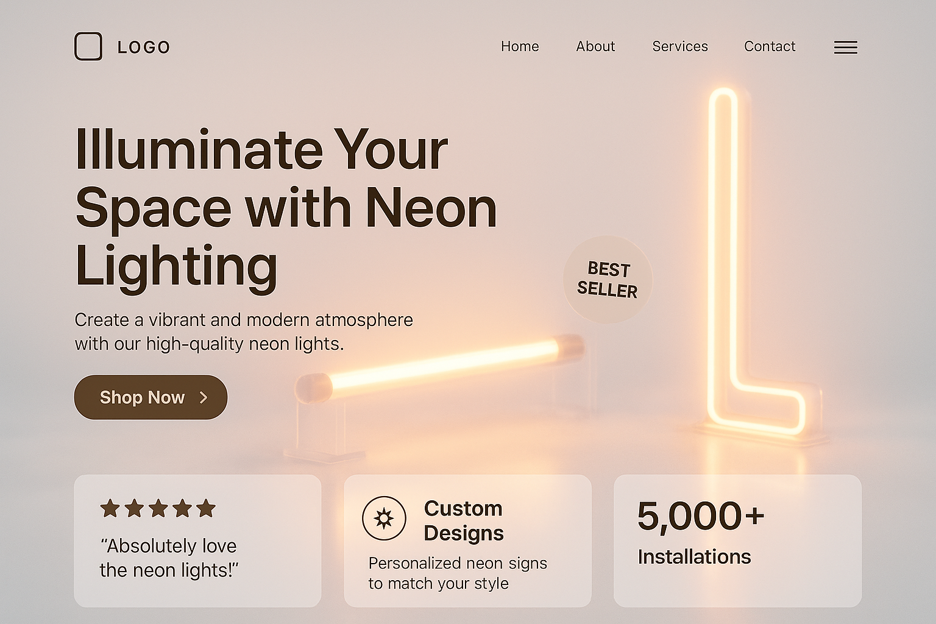Click the Illuminate Your Space headline
Viewport: 936px width, 624px height.
[x=285, y=207]
